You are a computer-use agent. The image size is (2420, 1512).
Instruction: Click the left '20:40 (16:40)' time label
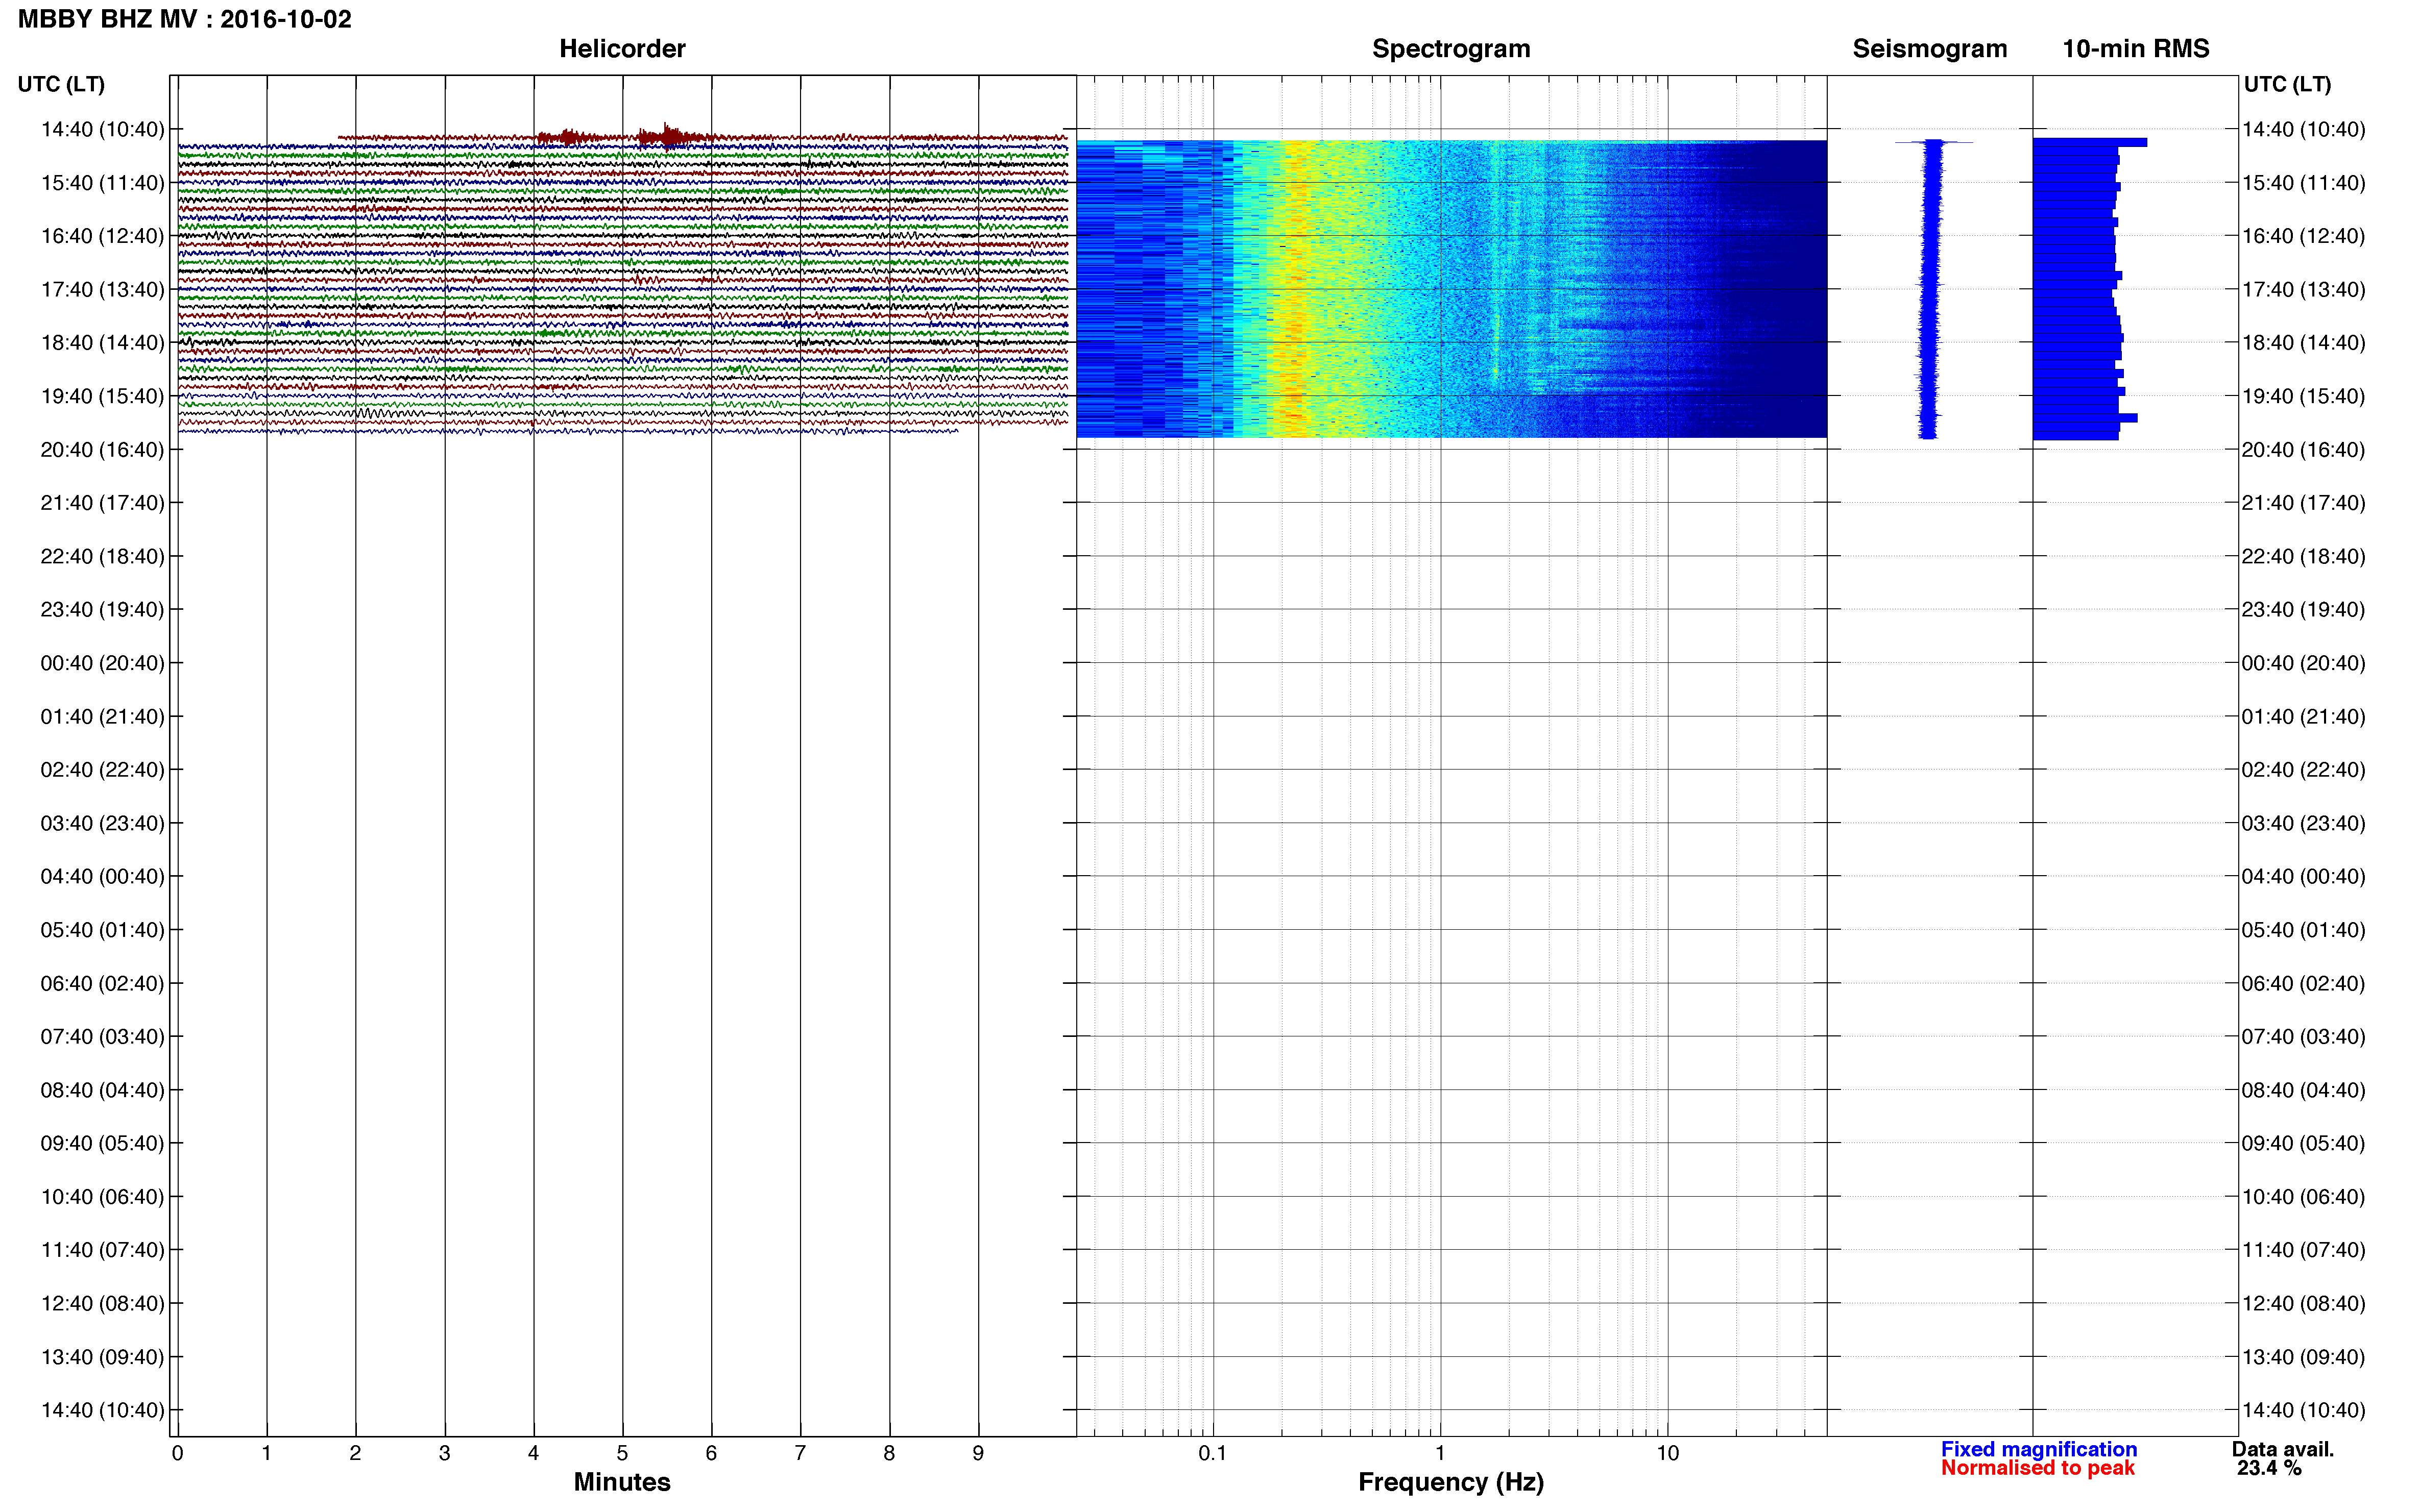102,450
